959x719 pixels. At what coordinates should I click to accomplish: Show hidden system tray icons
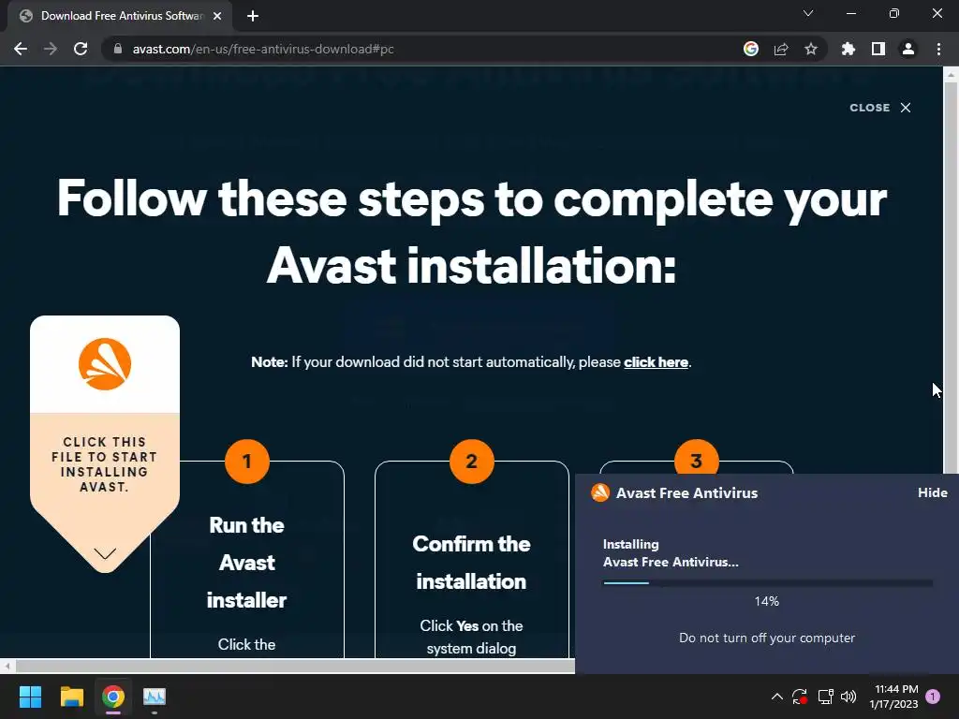point(776,697)
